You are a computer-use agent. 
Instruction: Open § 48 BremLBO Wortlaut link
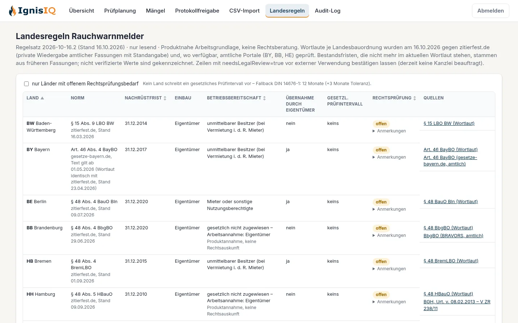coord(451,261)
